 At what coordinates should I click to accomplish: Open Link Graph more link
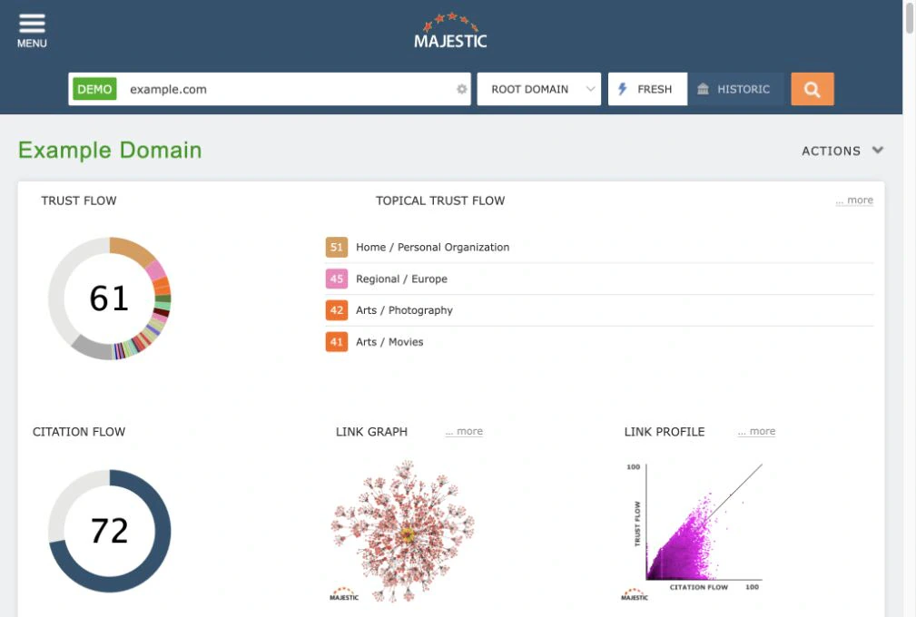464,431
